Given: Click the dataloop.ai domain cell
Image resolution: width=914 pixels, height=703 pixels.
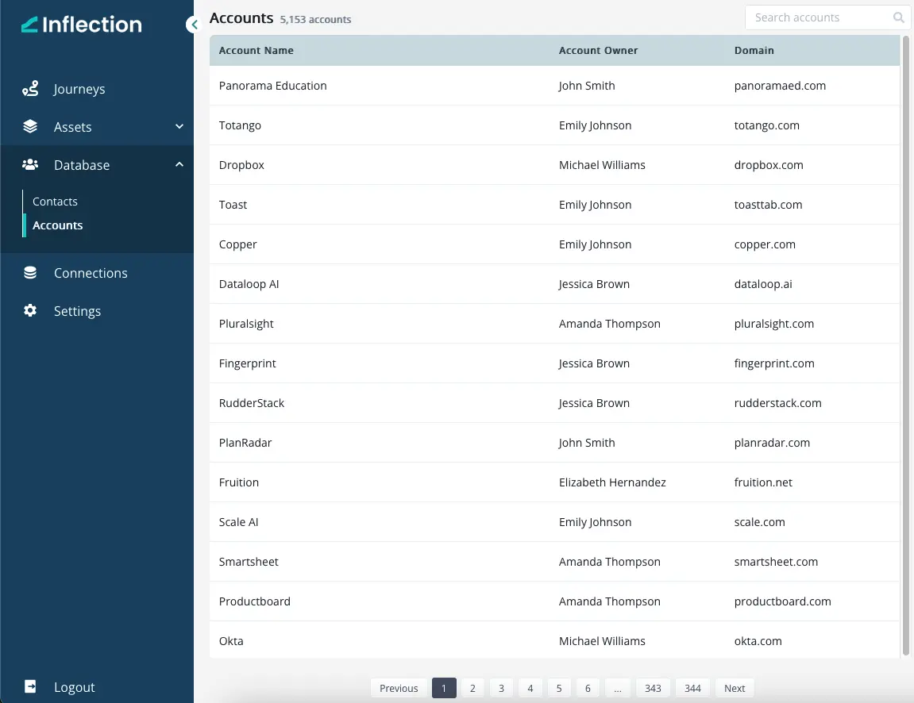Looking at the screenshot, I should coord(763,284).
